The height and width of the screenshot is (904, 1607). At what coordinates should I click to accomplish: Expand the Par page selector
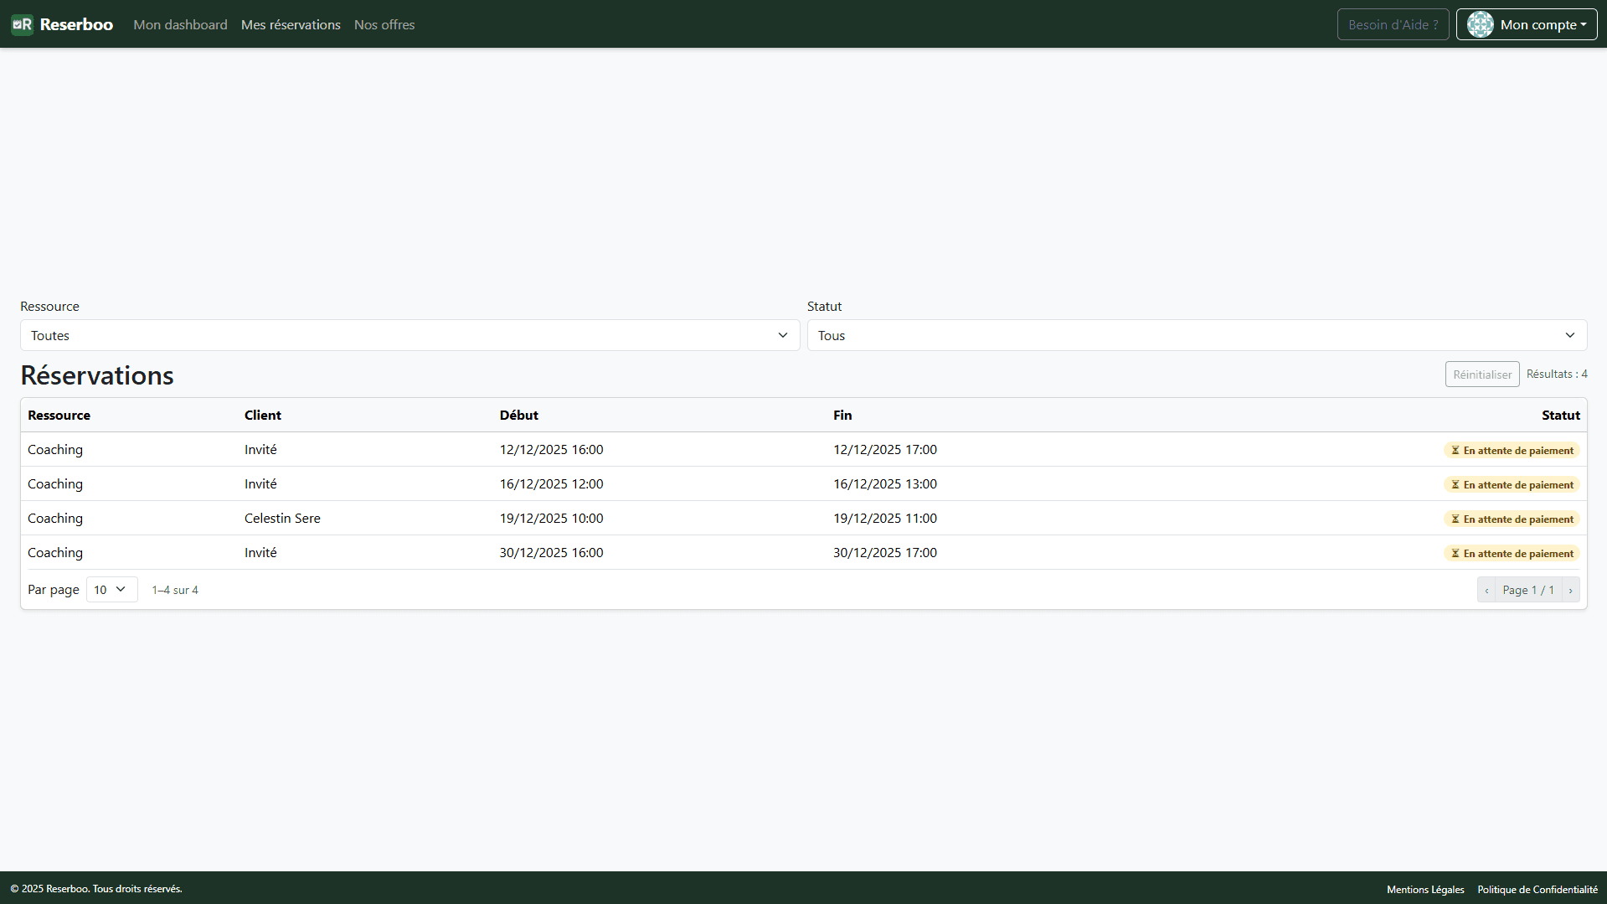coord(111,590)
